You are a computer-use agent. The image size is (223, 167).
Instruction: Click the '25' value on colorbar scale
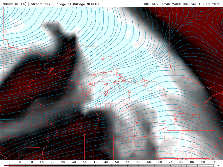click(63, 162)
